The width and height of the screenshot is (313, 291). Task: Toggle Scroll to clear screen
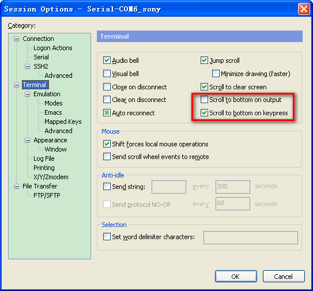[204, 87]
